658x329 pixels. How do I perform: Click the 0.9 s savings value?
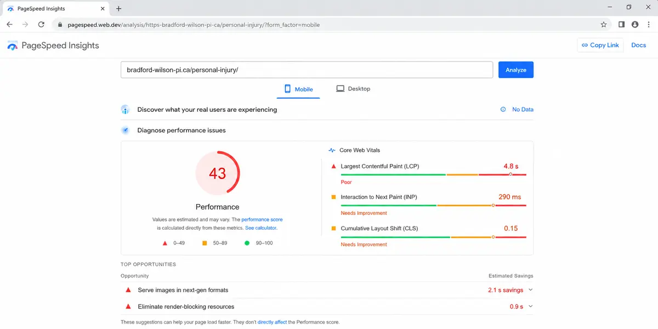coord(517,307)
